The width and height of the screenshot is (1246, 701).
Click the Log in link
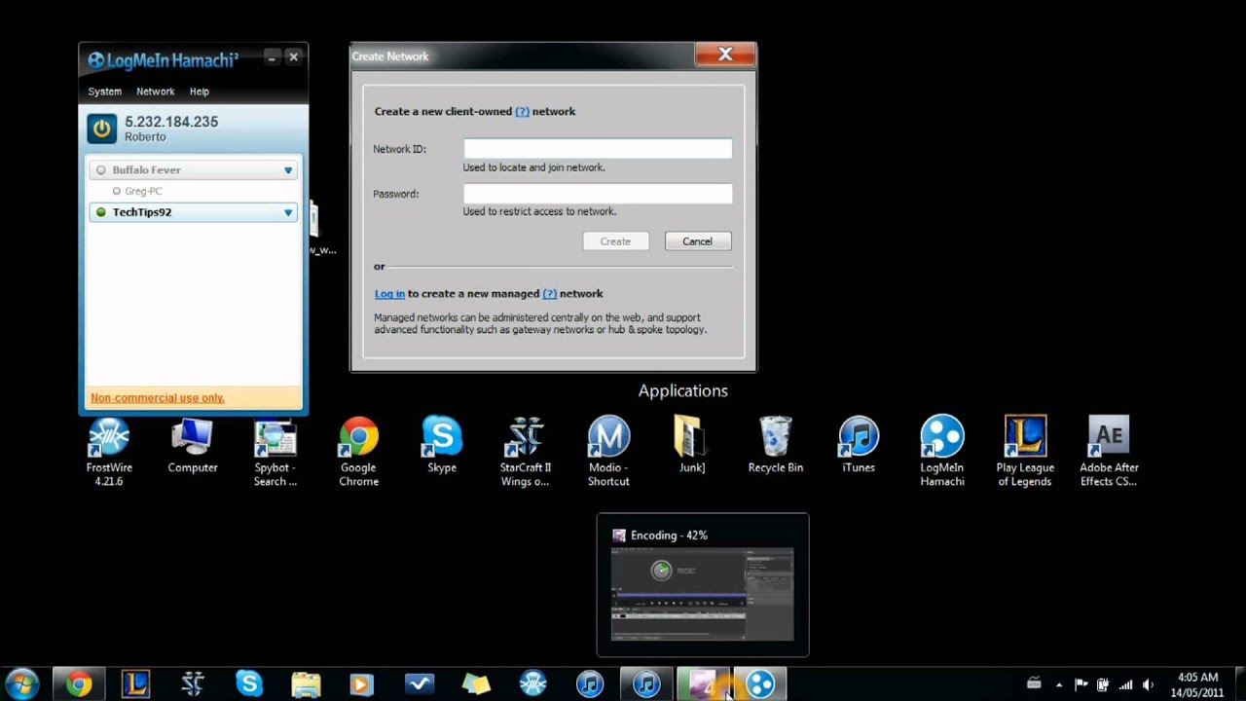pyautogui.click(x=389, y=294)
